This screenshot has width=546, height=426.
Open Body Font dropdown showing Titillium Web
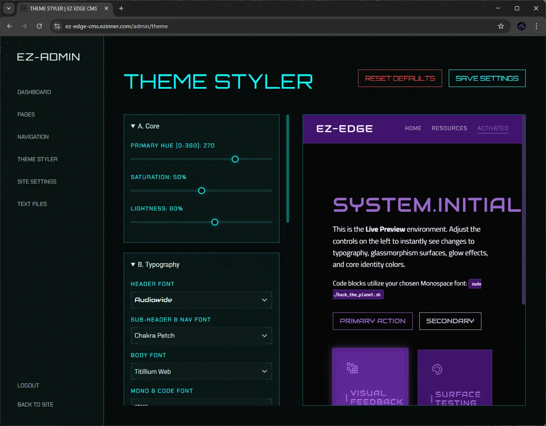coord(202,371)
